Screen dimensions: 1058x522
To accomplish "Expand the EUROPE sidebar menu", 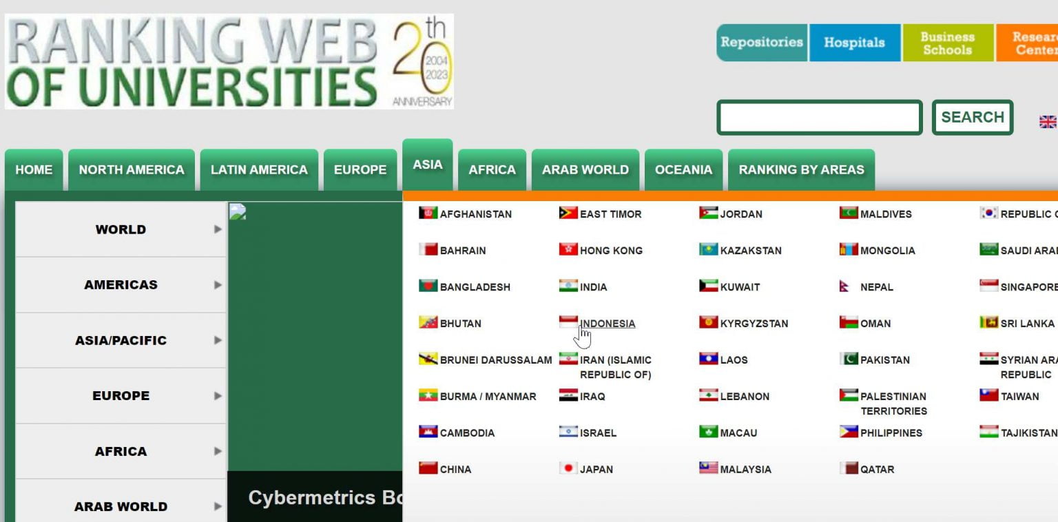I will click(x=121, y=395).
